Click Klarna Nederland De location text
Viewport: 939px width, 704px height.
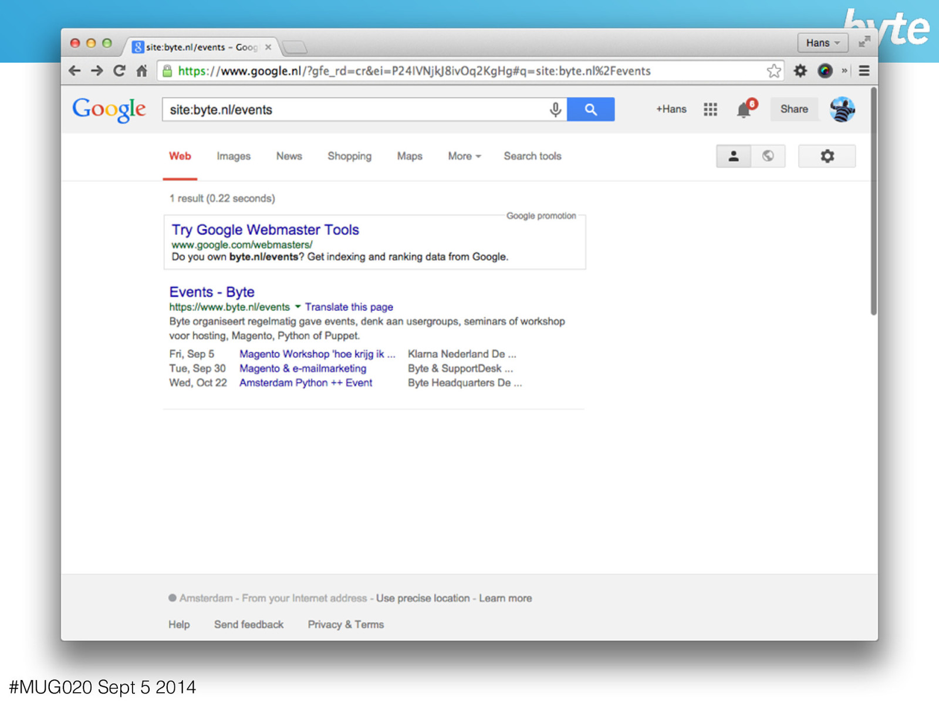click(462, 354)
